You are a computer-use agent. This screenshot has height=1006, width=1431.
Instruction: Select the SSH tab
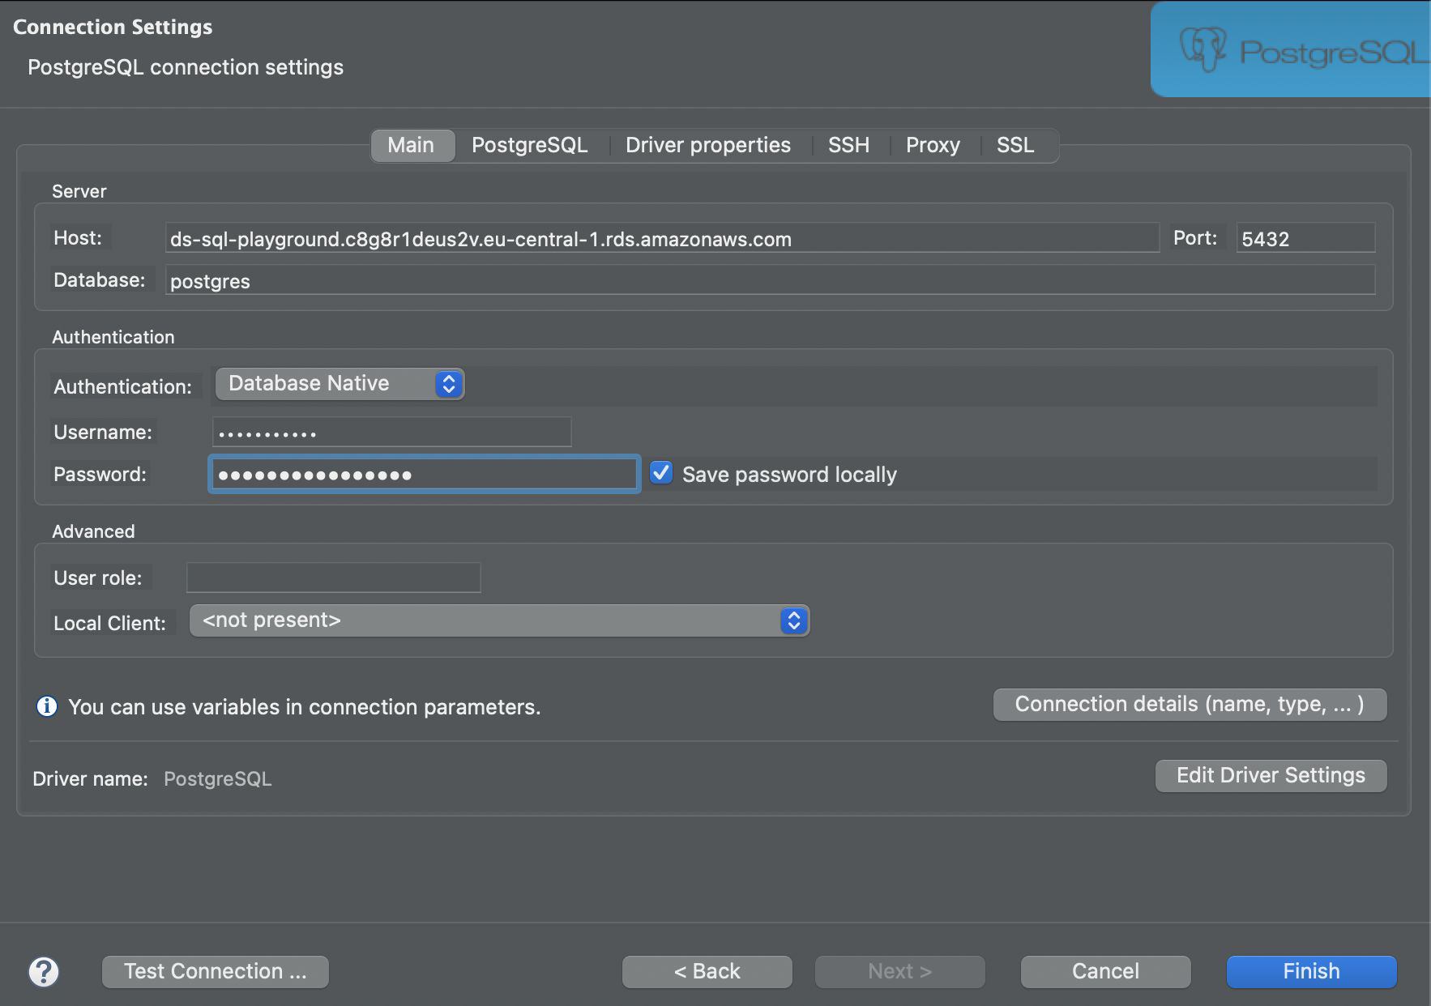coord(848,145)
